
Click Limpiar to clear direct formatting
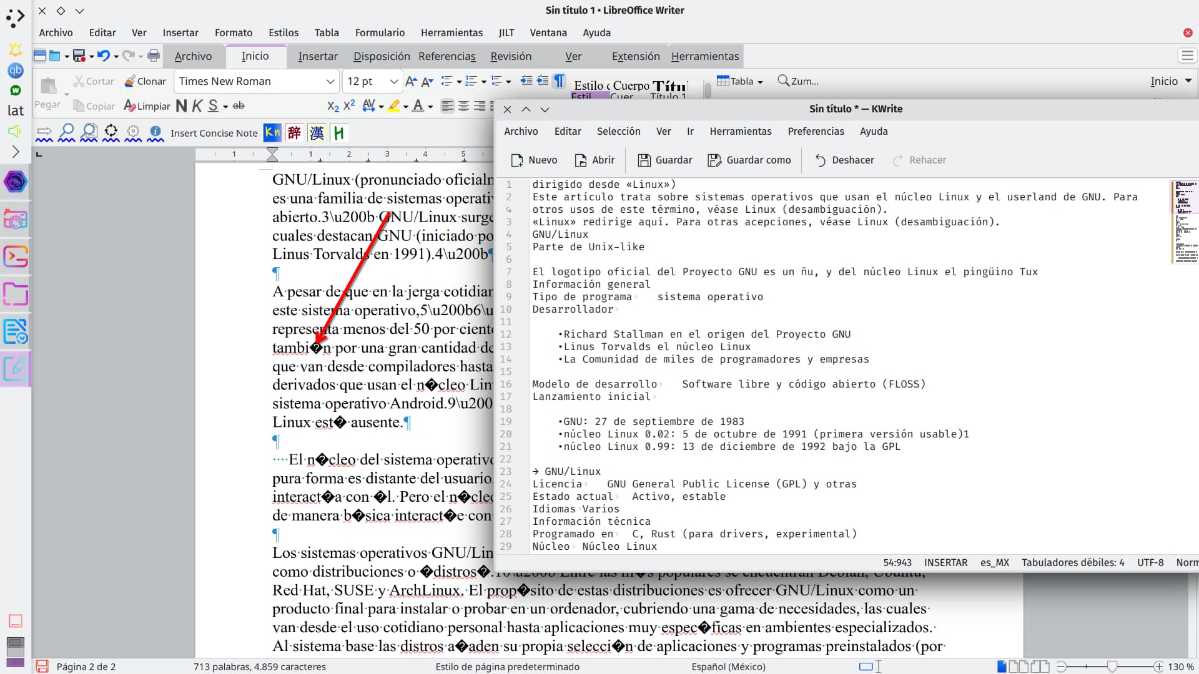click(147, 106)
